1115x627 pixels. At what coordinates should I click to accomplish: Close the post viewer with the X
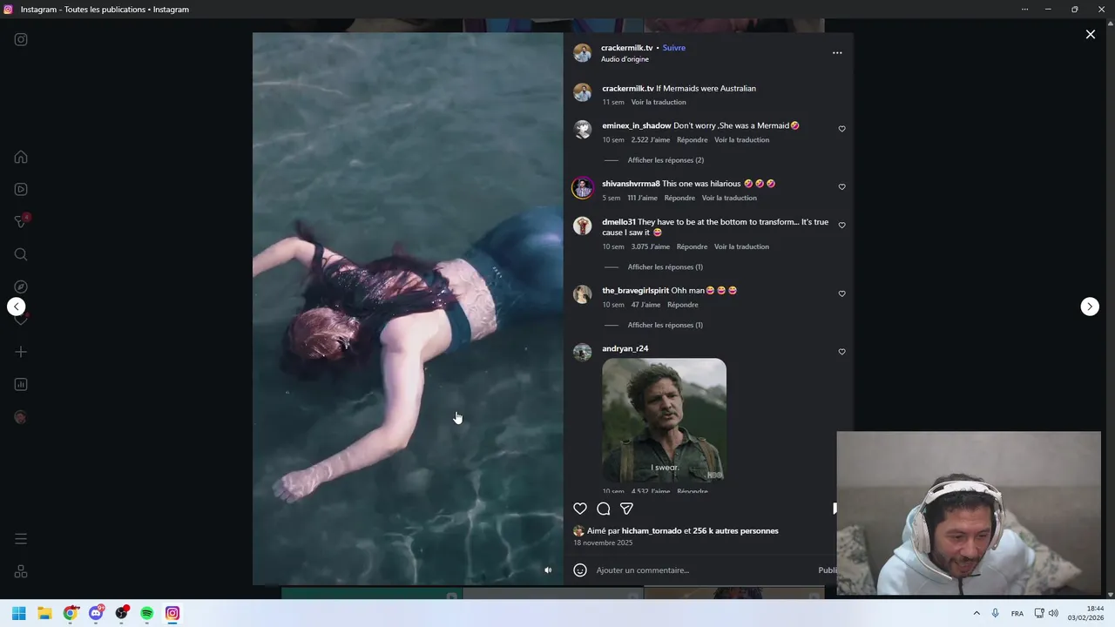pyautogui.click(x=1090, y=35)
